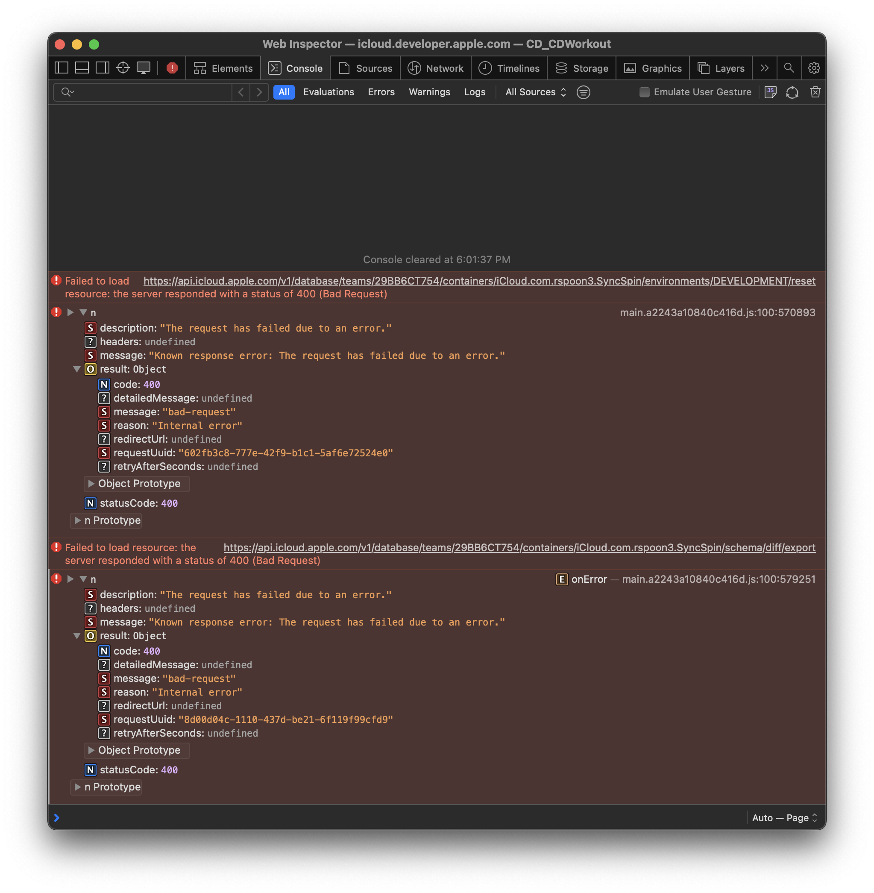Dock inspector to bottom of window

pos(82,68)
